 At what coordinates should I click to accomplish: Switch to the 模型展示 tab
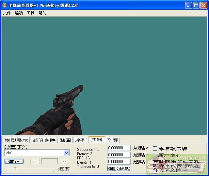(16, 140)
